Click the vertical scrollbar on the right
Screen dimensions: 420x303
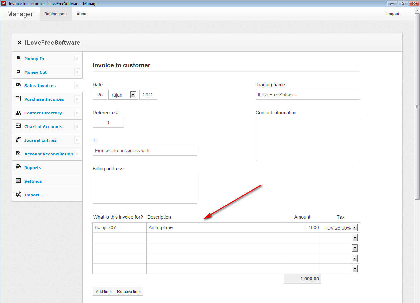coord(417,106)
